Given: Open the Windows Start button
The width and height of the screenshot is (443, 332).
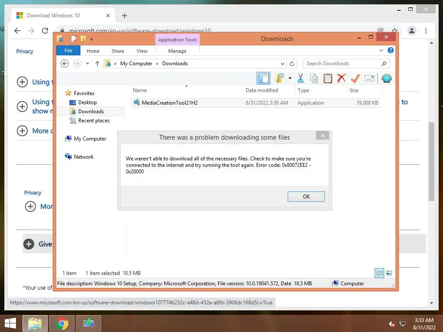Looking at the screenshot, I should 10,323.
